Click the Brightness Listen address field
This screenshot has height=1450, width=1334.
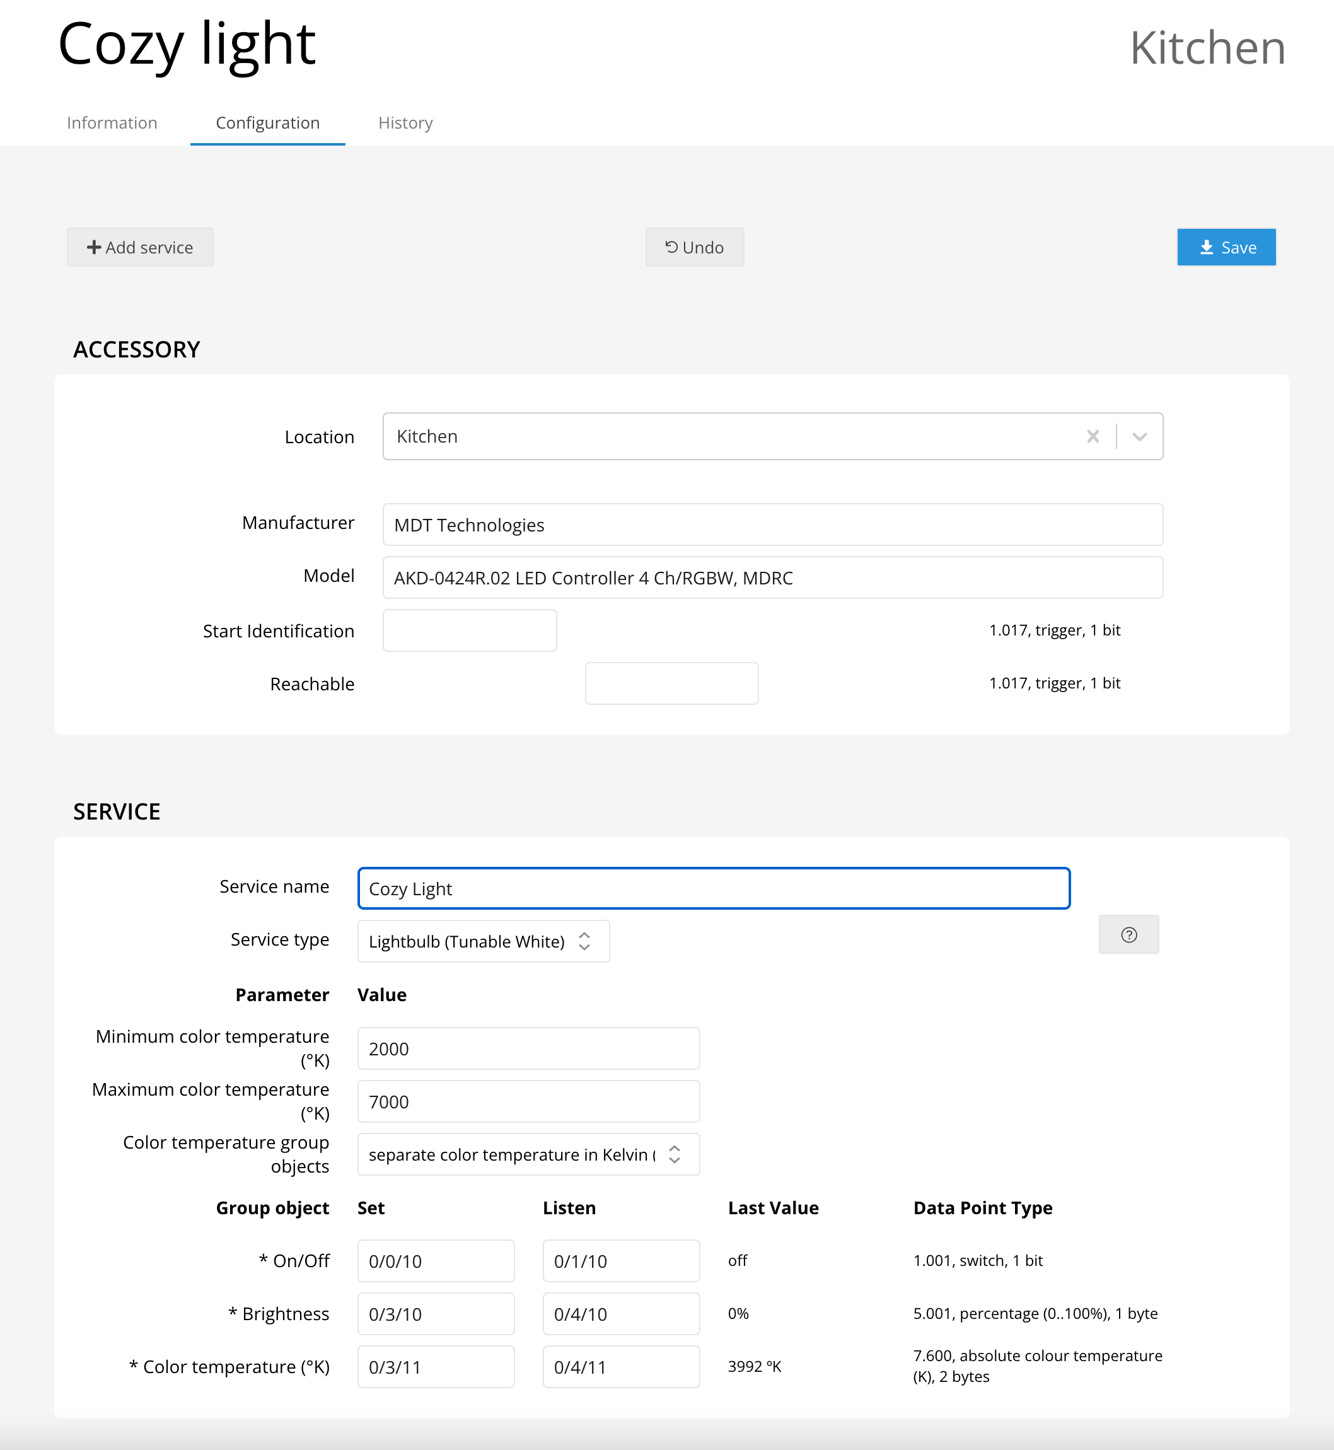(x=620, y=1314)
